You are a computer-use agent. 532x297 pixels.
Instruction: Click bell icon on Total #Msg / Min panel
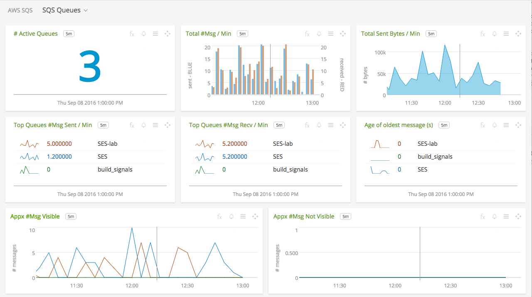click(319, 34)
